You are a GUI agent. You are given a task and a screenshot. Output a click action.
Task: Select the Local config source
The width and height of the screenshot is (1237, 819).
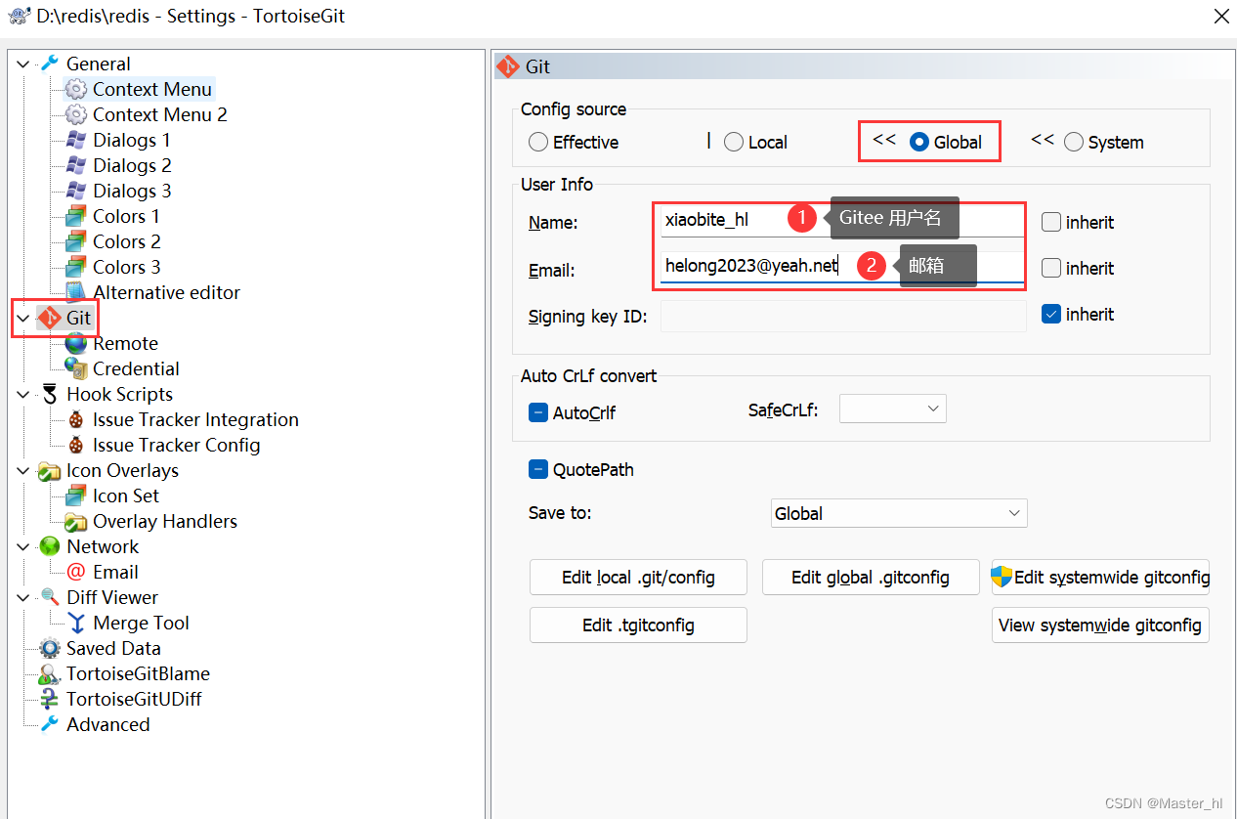(733, 142)
